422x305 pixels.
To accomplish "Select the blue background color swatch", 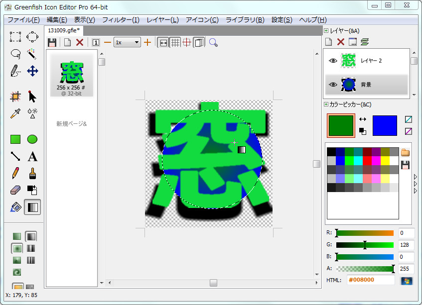I will (385, 125).
